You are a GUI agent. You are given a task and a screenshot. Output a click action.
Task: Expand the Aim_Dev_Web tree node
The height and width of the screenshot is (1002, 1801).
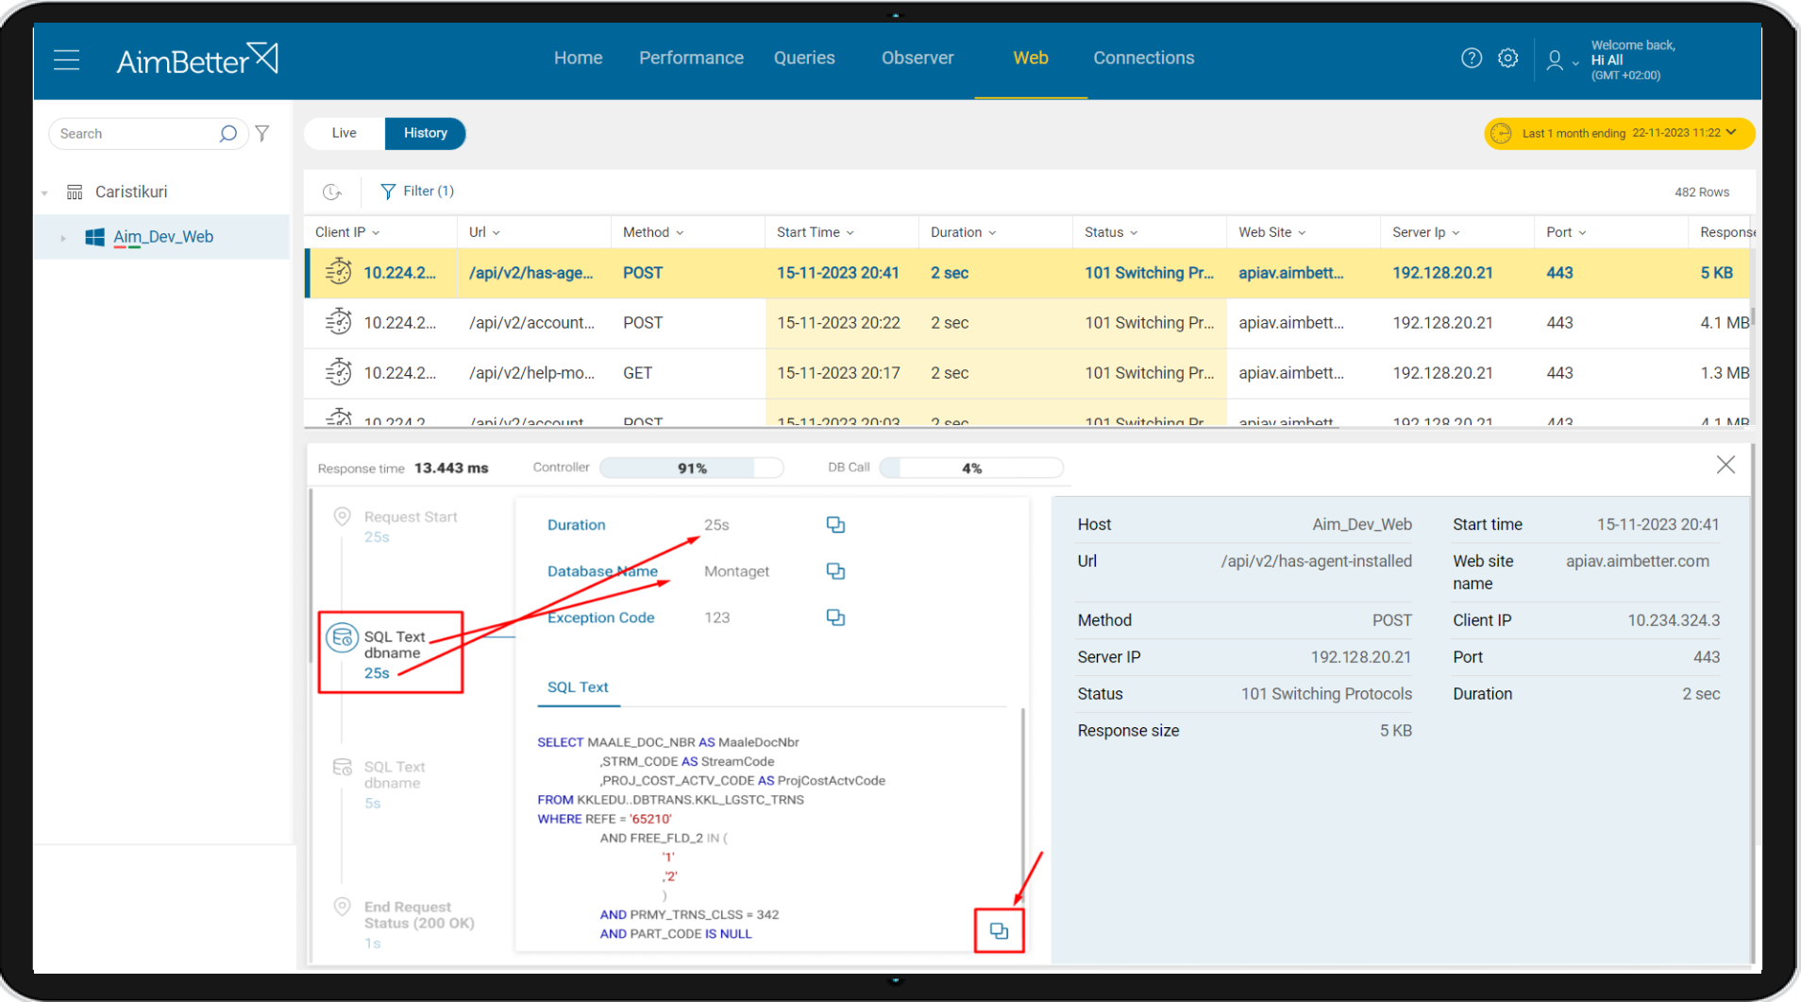click(63, 238)
